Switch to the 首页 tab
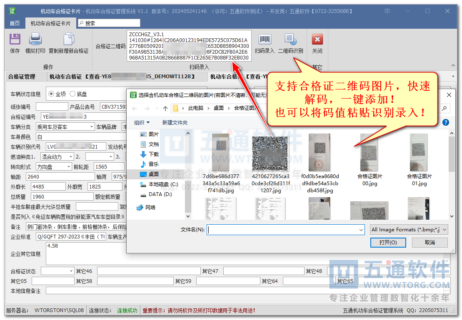This screenshot has height=320, width=462. point(15,23)
